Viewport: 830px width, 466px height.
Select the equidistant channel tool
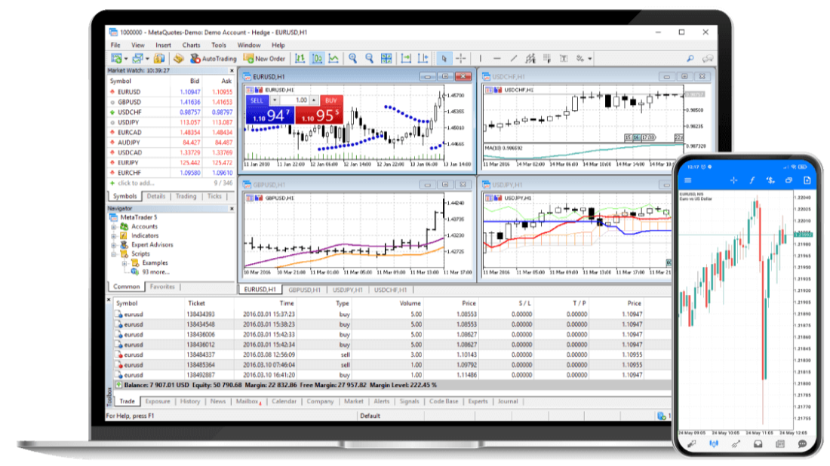tap(530, 59)
